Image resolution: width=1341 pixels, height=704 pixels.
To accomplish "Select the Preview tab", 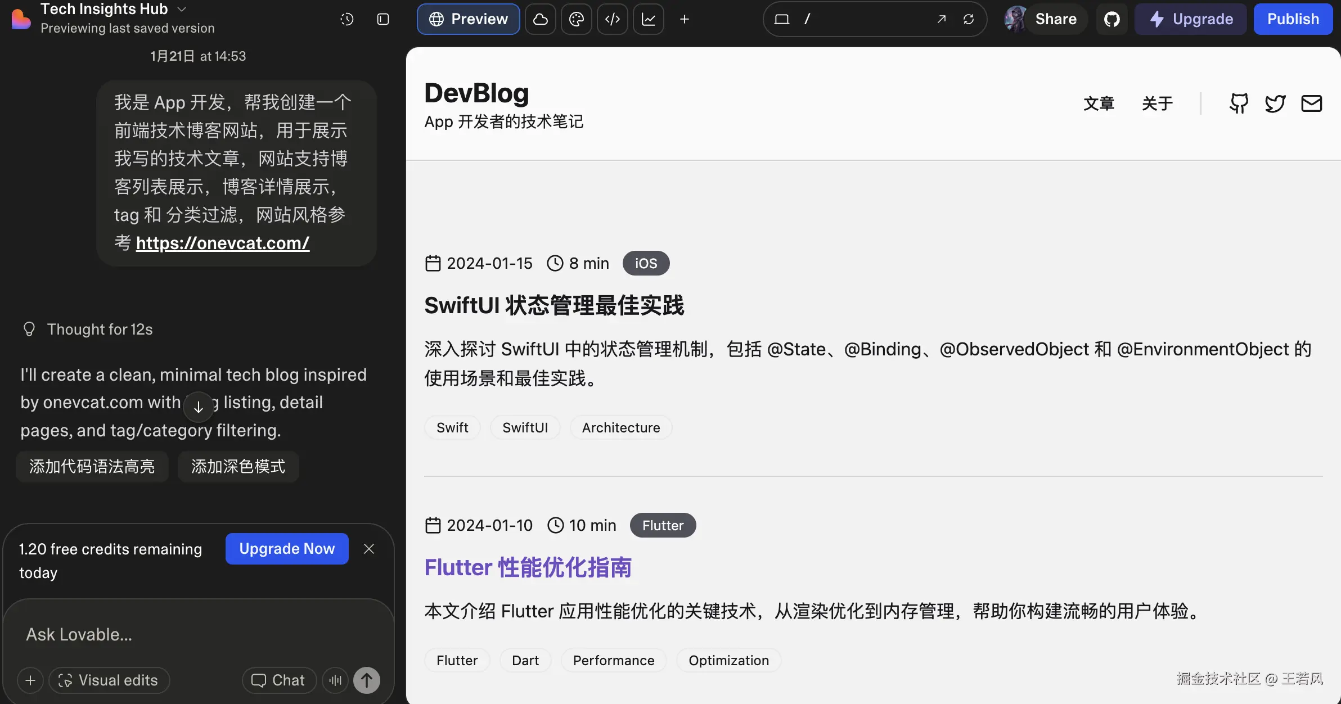I will [468, 19].
